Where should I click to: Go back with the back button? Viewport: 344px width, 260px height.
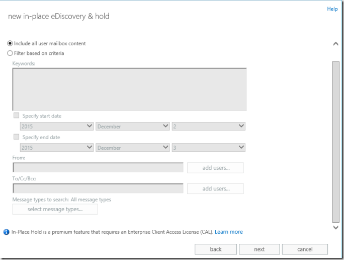click(x=216, y=249)
